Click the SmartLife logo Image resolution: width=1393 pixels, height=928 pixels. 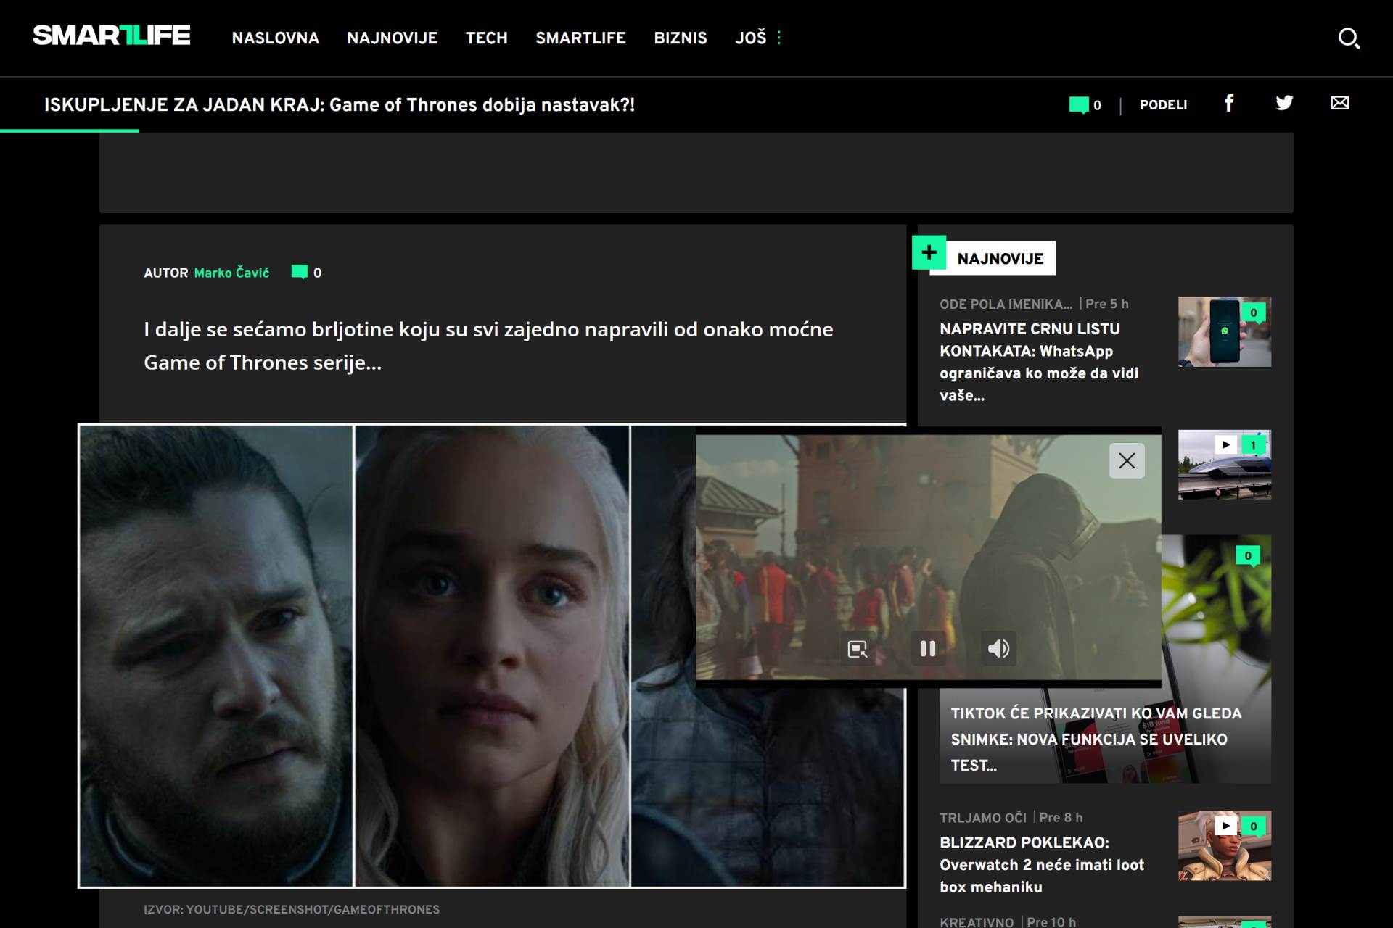pyautogui.click(x=112, y=36)
